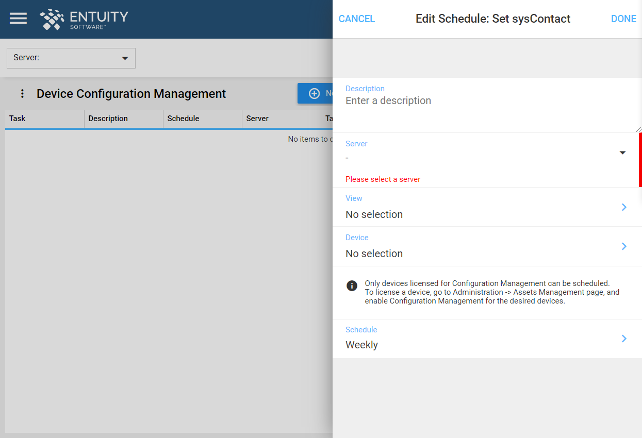Click CANCEL to discard schedule changes

point(356,19)
